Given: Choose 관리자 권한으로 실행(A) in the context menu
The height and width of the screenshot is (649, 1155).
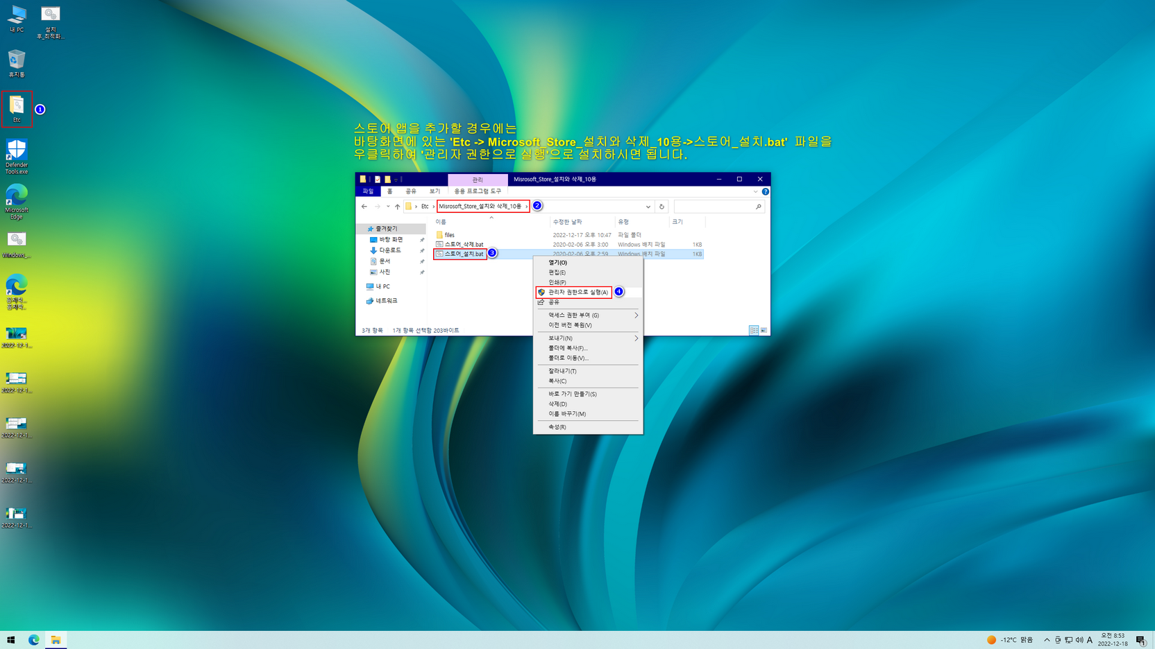Looking at the screenshot, I should pyautogui.click(x=588, y=292).
